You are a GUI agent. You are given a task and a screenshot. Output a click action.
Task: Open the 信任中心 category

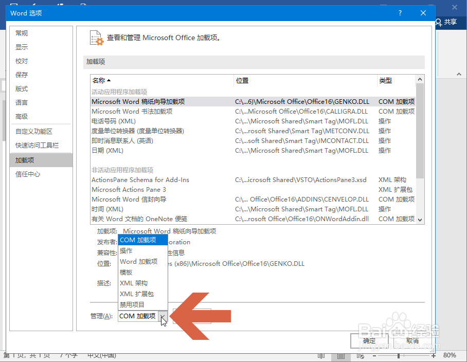(41, 174)
